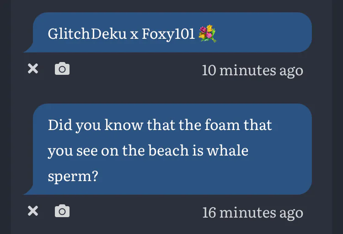Click the word 'foam' in the lower message
Screen dimensions: 343x234
click(222, 125)
